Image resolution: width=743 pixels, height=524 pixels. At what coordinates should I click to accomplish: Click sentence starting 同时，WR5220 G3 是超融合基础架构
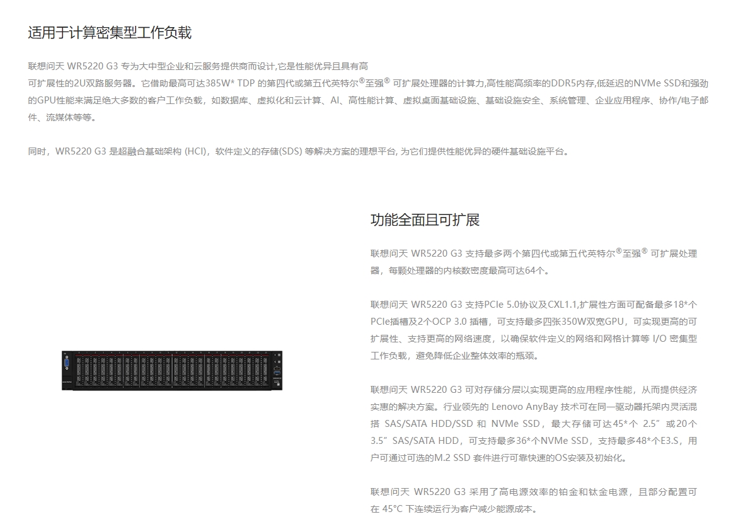tap(299, 152)
